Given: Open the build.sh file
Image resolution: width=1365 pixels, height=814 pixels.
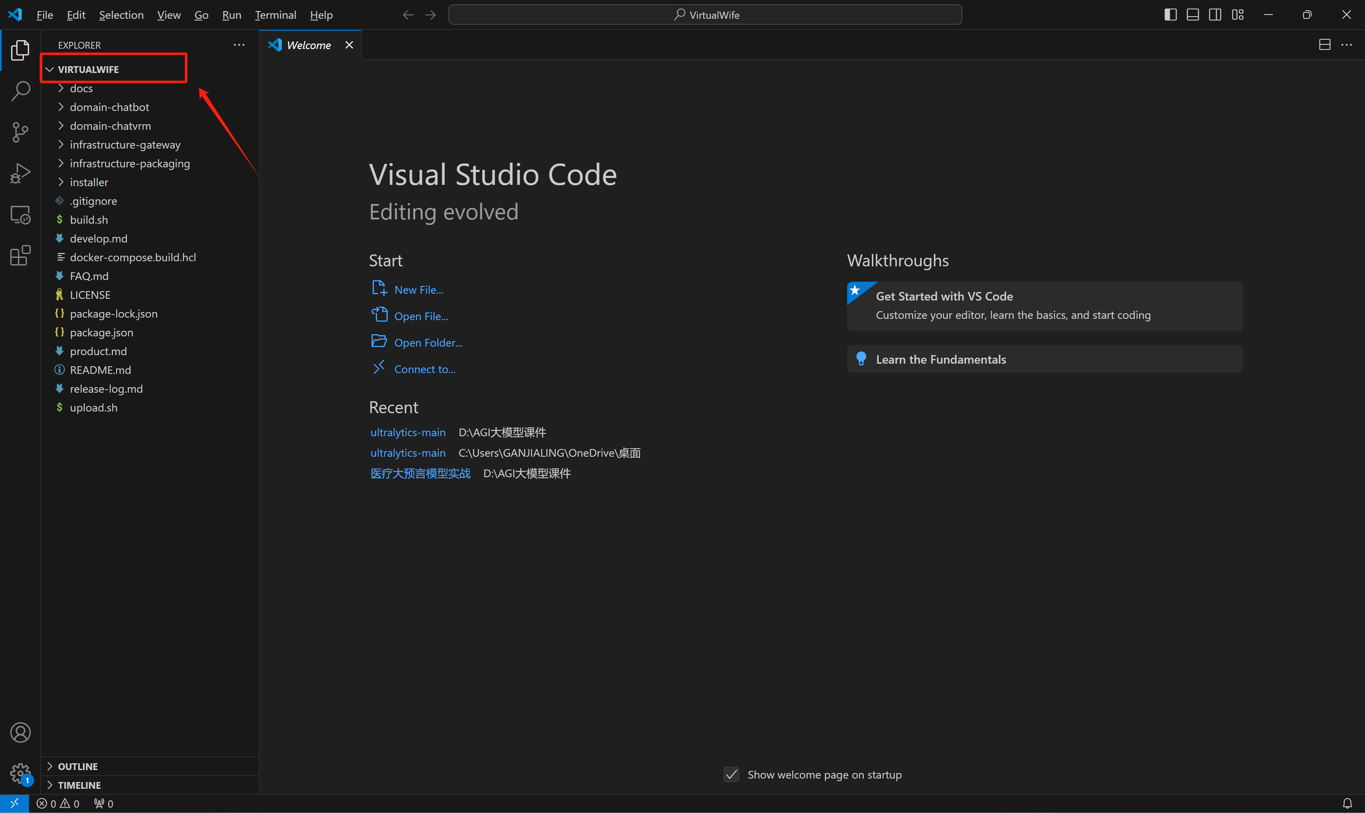Looking at the screenshot, I should coord(149,219).
